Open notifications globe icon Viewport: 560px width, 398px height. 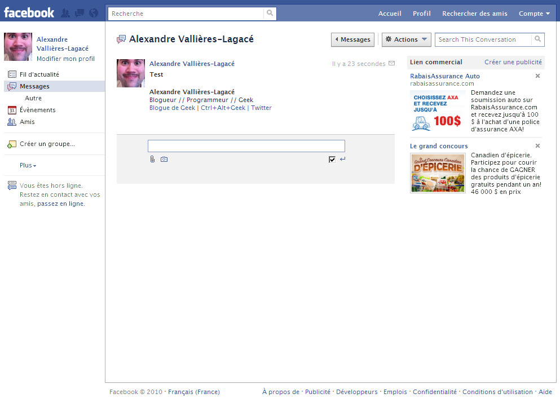[x=94, y=13]
